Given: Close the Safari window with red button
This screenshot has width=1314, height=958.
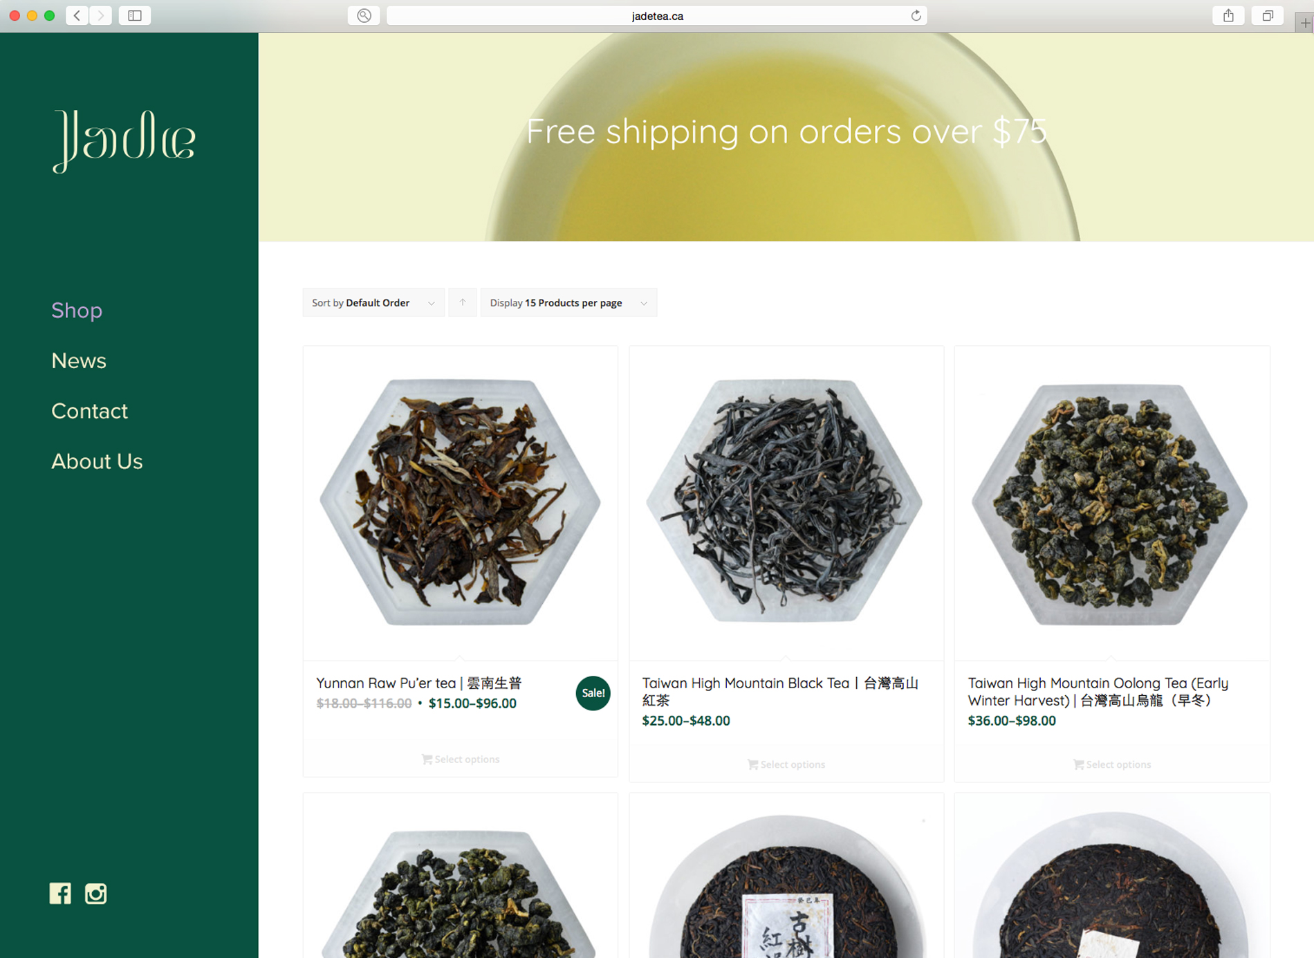Looking at the screenshot, I should (x=15, y=15).
